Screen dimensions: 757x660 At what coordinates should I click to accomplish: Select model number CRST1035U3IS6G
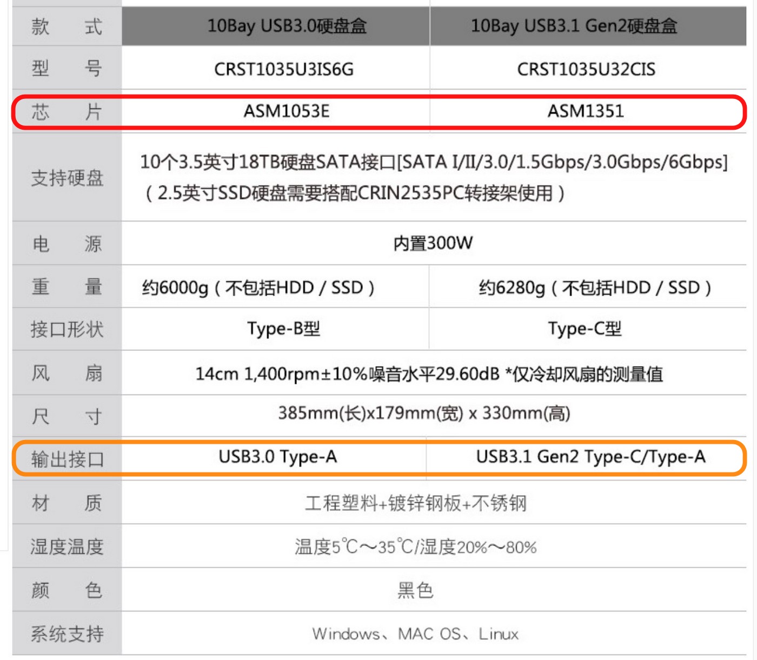click(284, 69)
